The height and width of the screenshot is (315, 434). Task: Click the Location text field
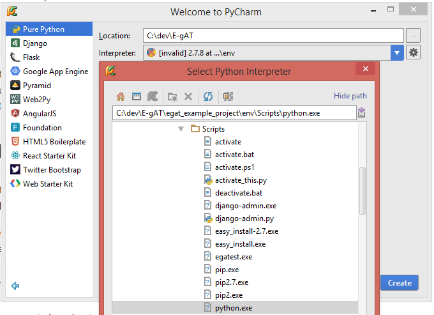point(273,36)
